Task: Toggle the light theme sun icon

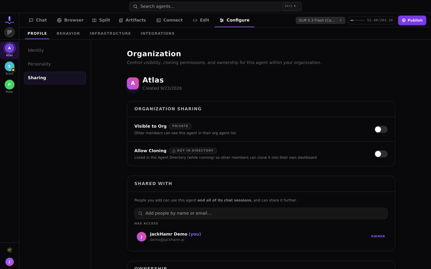Action: coord(9,250)
